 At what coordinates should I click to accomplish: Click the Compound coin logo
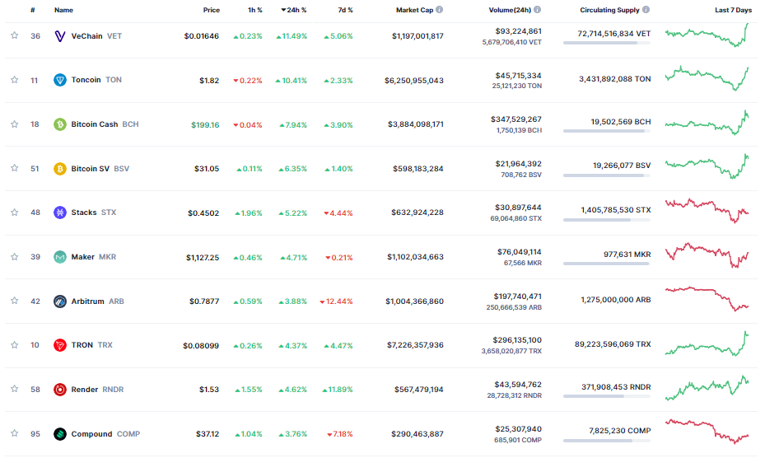pos(60,434)
